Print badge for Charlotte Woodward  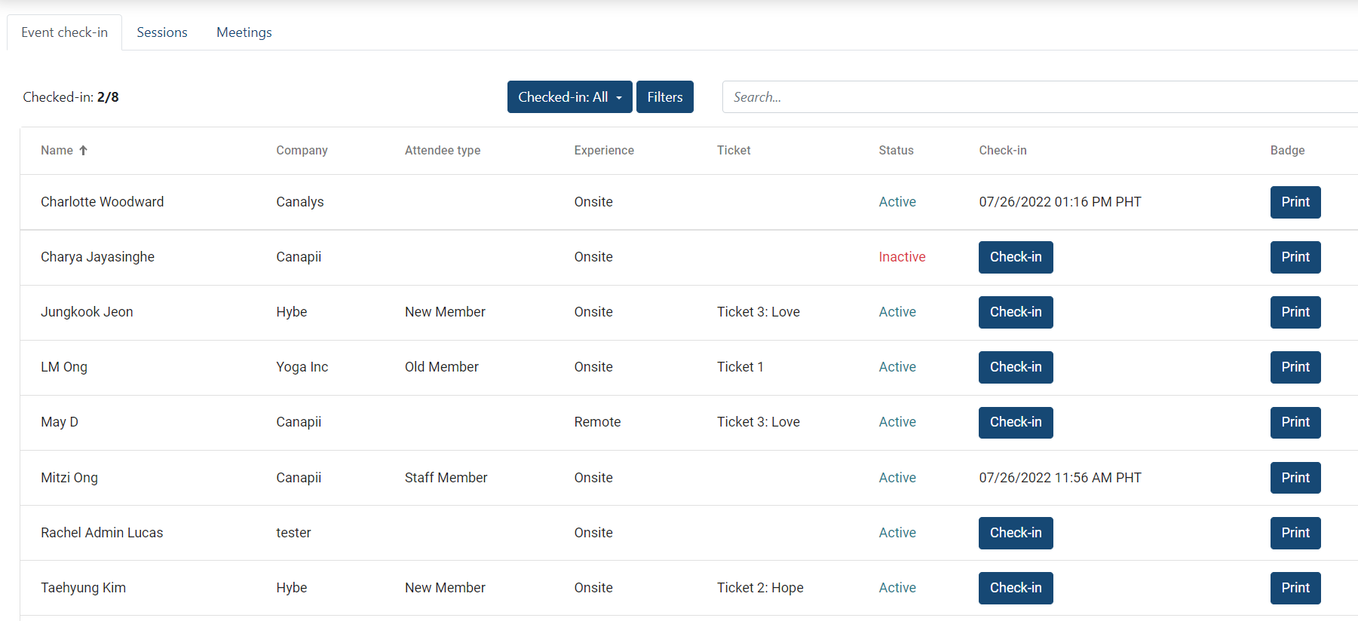click(x=1295, y=202)
